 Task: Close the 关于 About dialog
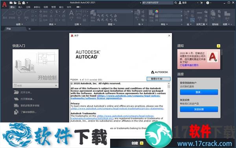169,35
